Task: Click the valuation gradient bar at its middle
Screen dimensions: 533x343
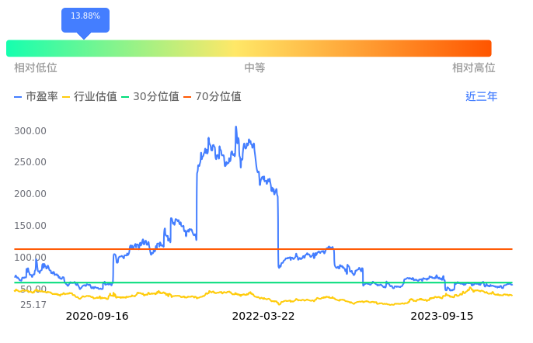Action: pos(249,48)
